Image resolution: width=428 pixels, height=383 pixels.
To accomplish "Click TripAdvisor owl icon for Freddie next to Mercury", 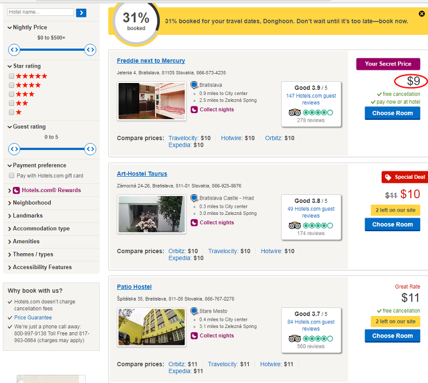I will click(294, 112).
